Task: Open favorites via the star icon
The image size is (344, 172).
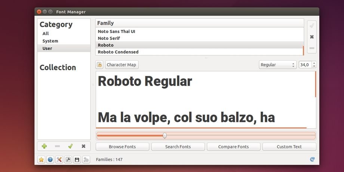Action: (x=41, y=160)
